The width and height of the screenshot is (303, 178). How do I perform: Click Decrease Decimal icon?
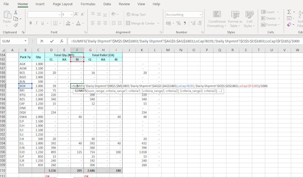(200, 23)
